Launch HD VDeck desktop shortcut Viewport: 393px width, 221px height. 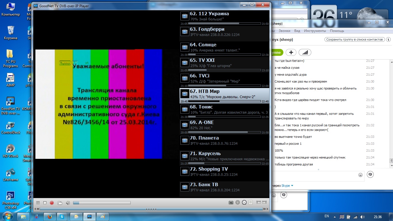click(x=11, y=151)
